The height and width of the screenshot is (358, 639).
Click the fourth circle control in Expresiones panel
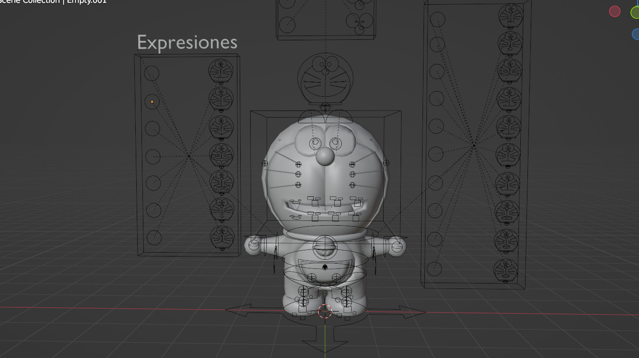[153, 156]
